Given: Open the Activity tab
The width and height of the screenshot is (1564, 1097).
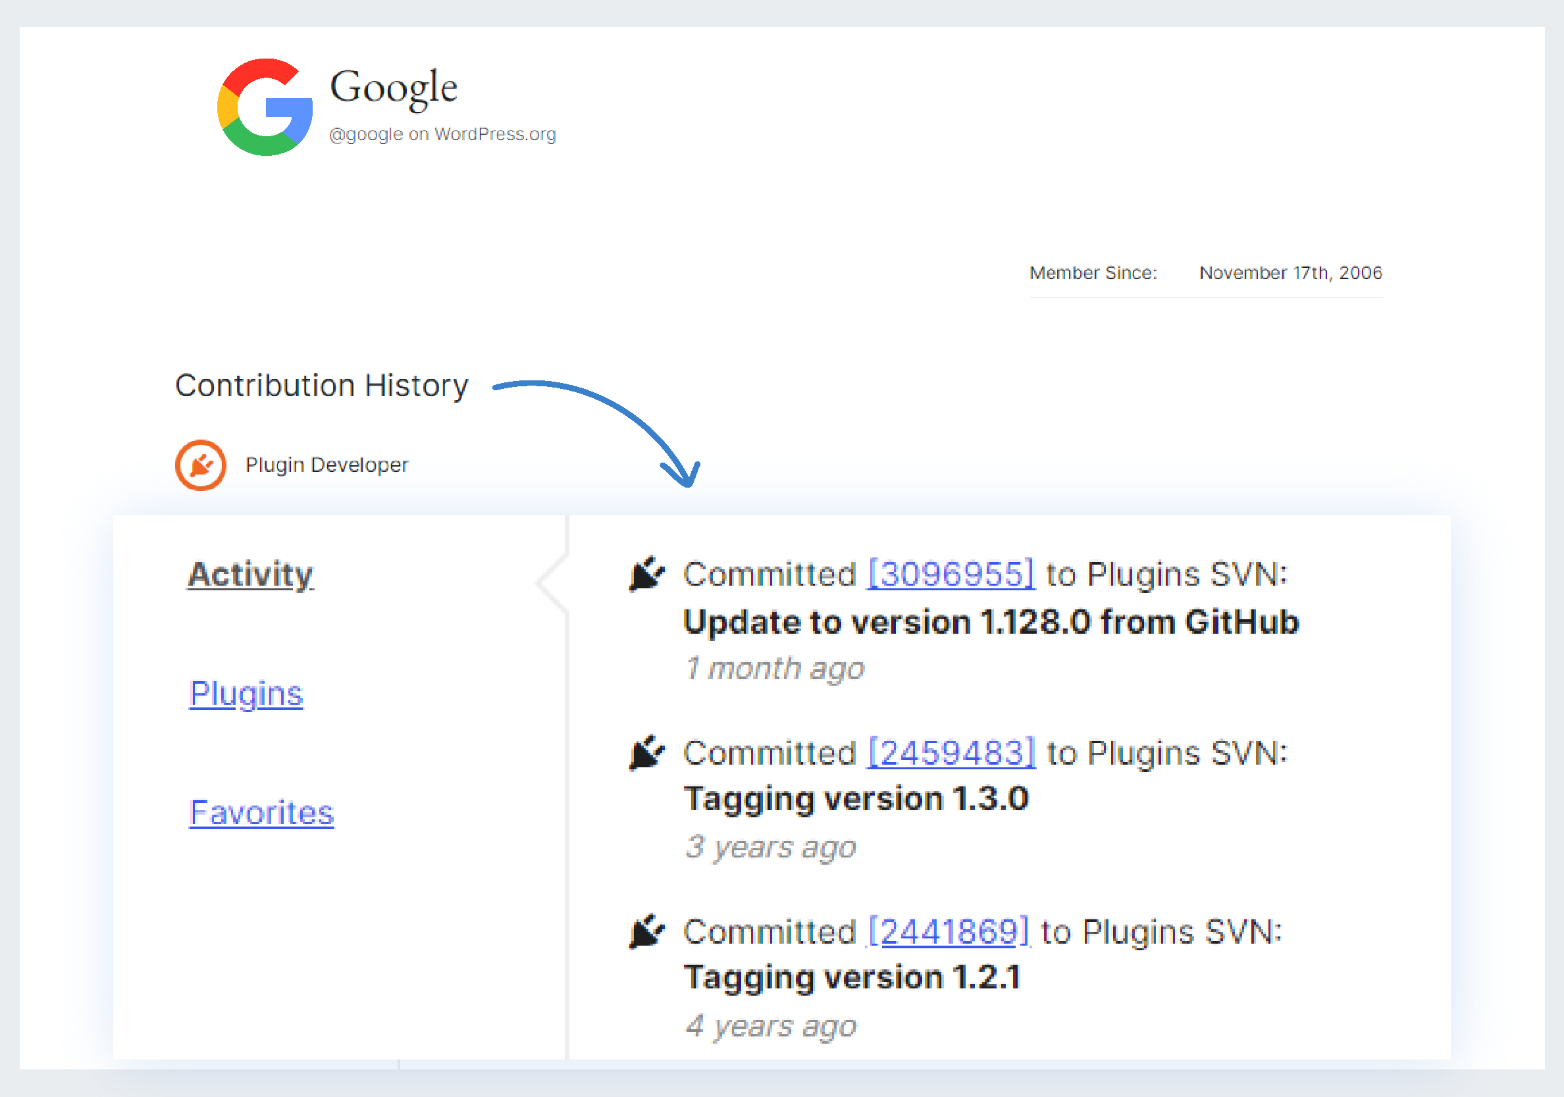Looking at the screenshot, I should [x=251, y=574].
